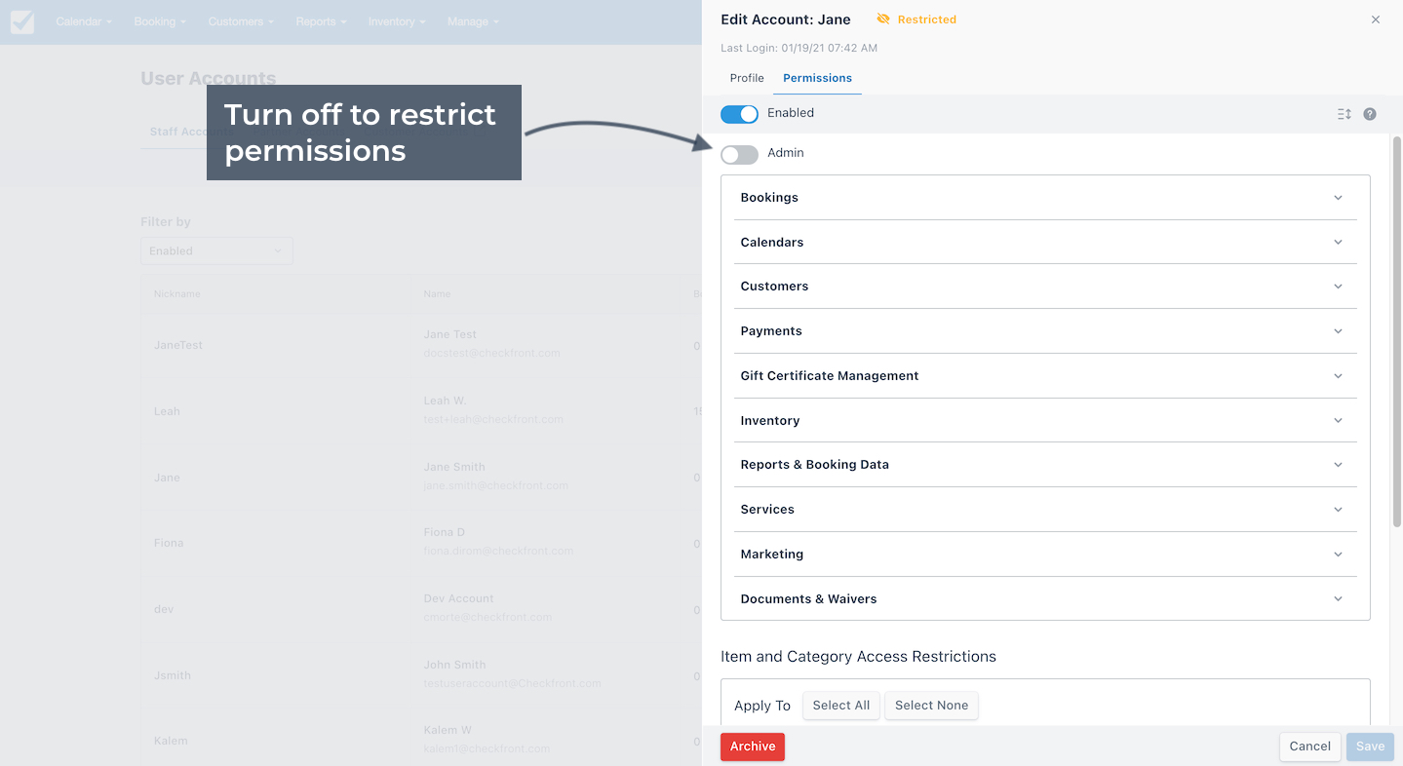Viewport: 1403px width, 766px height.
Task: Expand the Marketing permissions section
Action: point(1045,555)
